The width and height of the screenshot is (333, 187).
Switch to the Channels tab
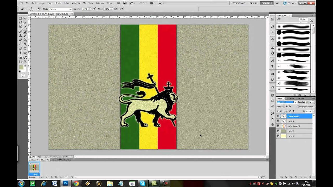tap(290, 98)
